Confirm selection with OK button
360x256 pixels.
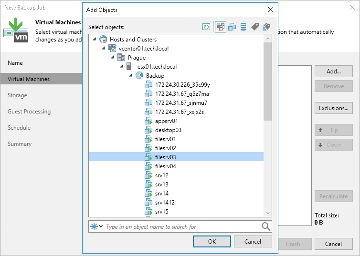point(212,241)
